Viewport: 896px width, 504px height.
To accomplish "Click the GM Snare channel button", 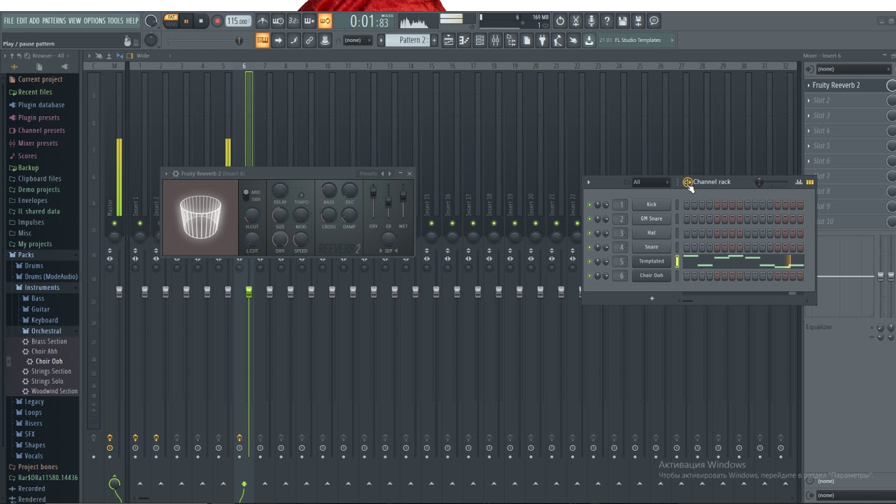I will (651, 219).
